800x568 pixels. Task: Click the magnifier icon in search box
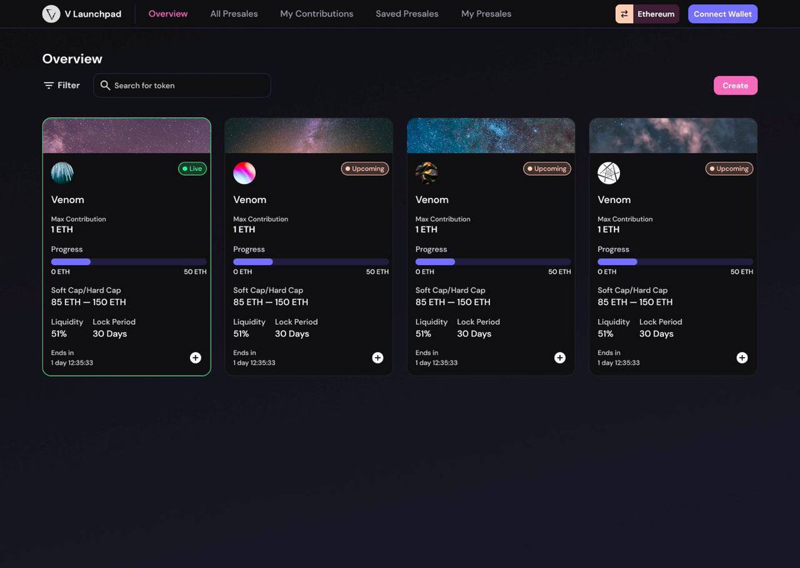105,85
